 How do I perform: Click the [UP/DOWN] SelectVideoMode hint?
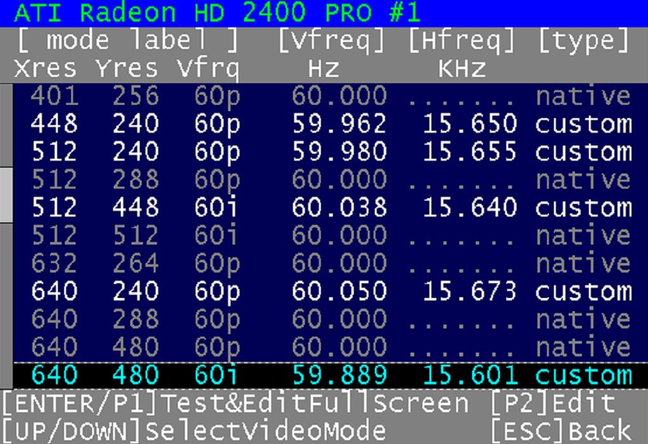point(194,431)
